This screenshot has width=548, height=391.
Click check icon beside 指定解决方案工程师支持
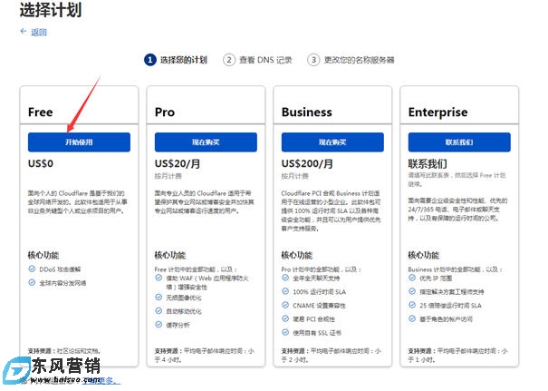[412, 291]
